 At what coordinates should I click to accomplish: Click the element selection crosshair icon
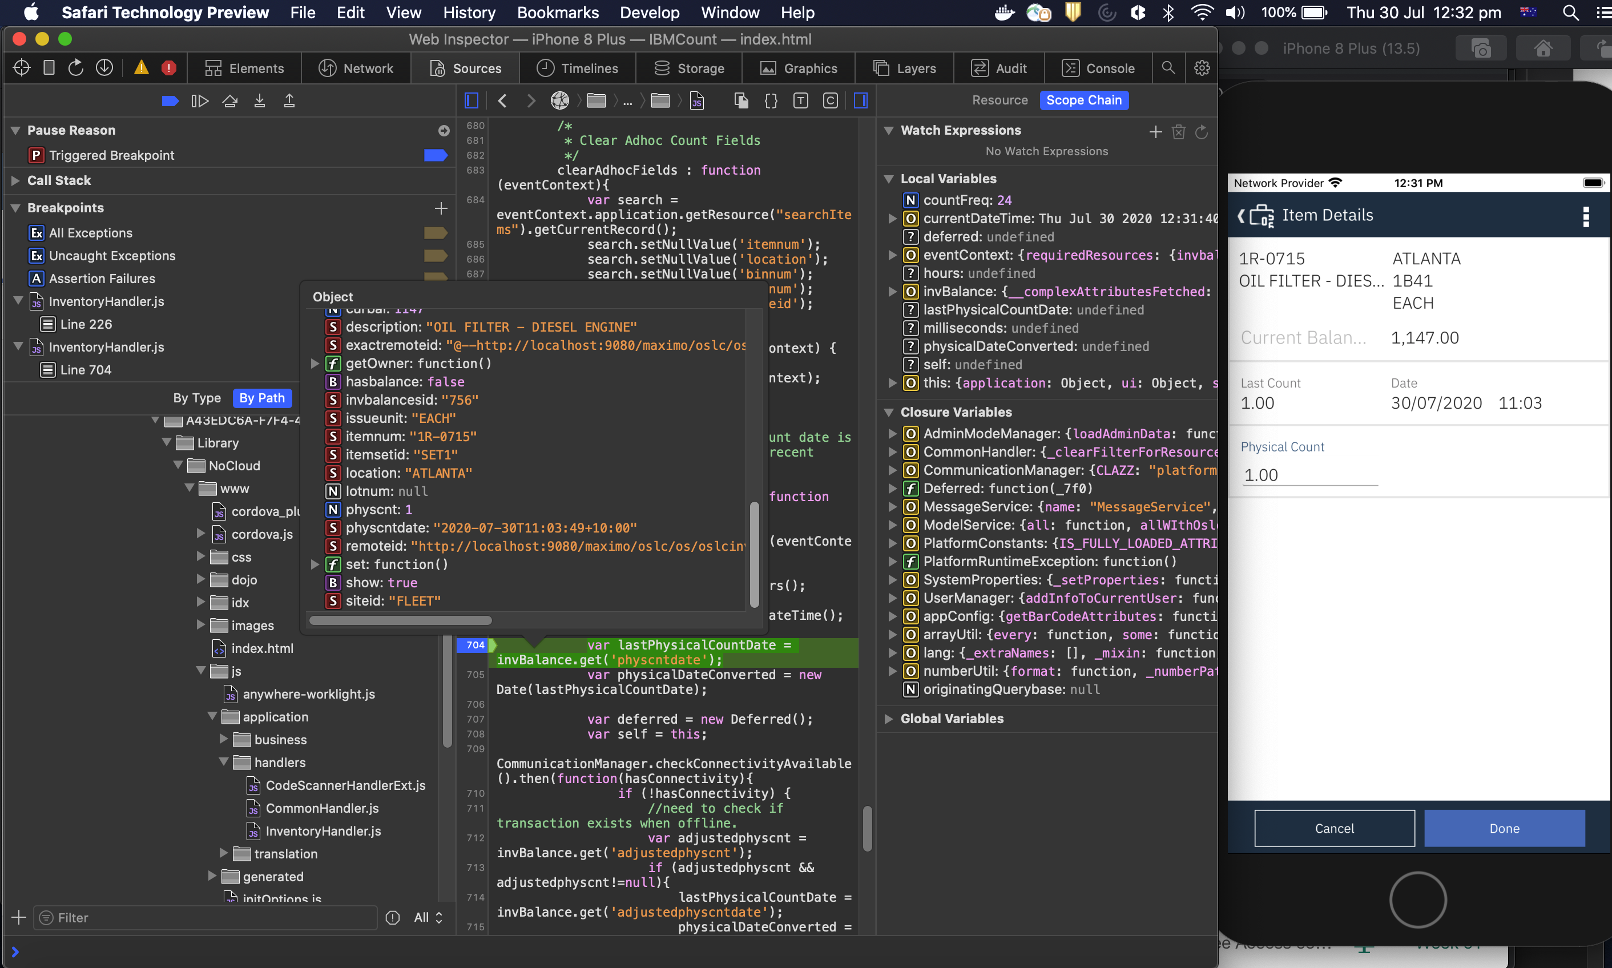click(22, 68)
